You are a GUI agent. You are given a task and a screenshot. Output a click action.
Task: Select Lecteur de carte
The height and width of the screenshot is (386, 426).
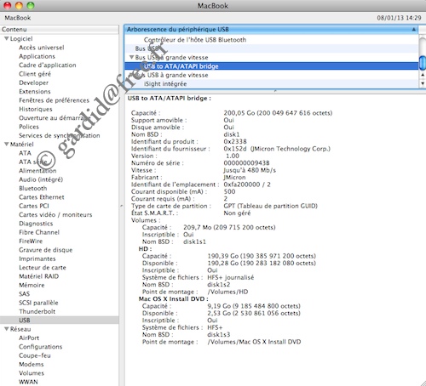43,267
